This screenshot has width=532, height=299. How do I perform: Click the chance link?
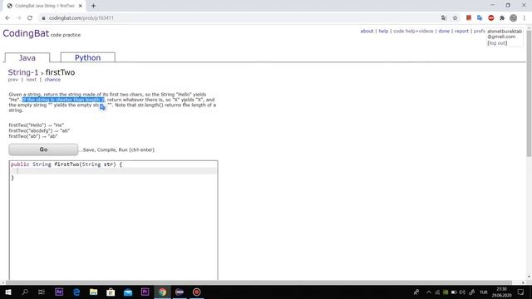52,80
